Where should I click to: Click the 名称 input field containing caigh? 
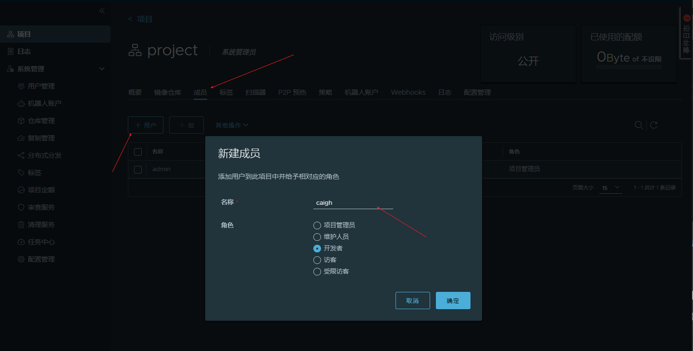tap(353, 203)
